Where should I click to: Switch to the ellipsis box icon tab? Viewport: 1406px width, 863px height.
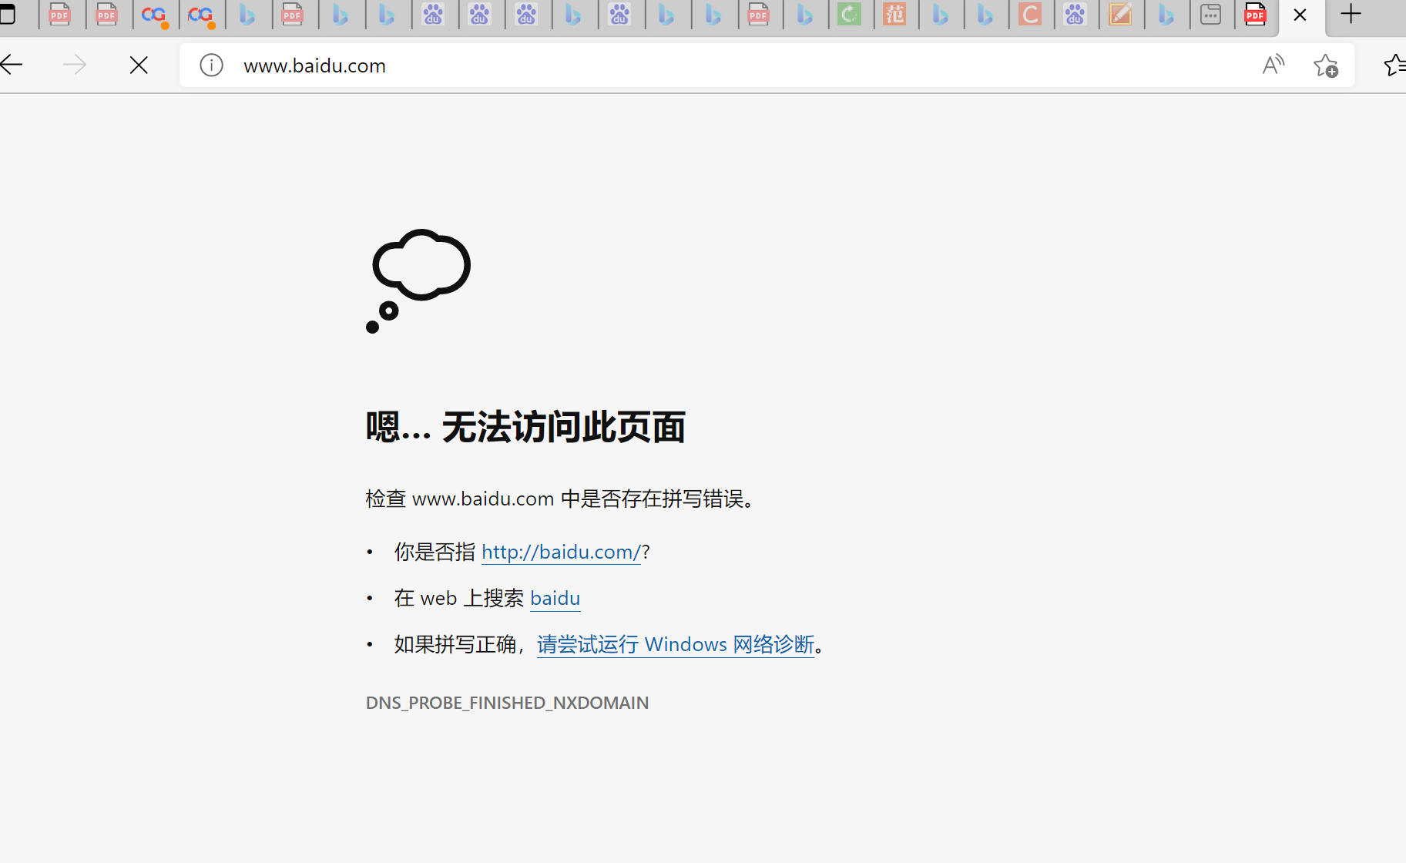click(x=1211, y=14)
